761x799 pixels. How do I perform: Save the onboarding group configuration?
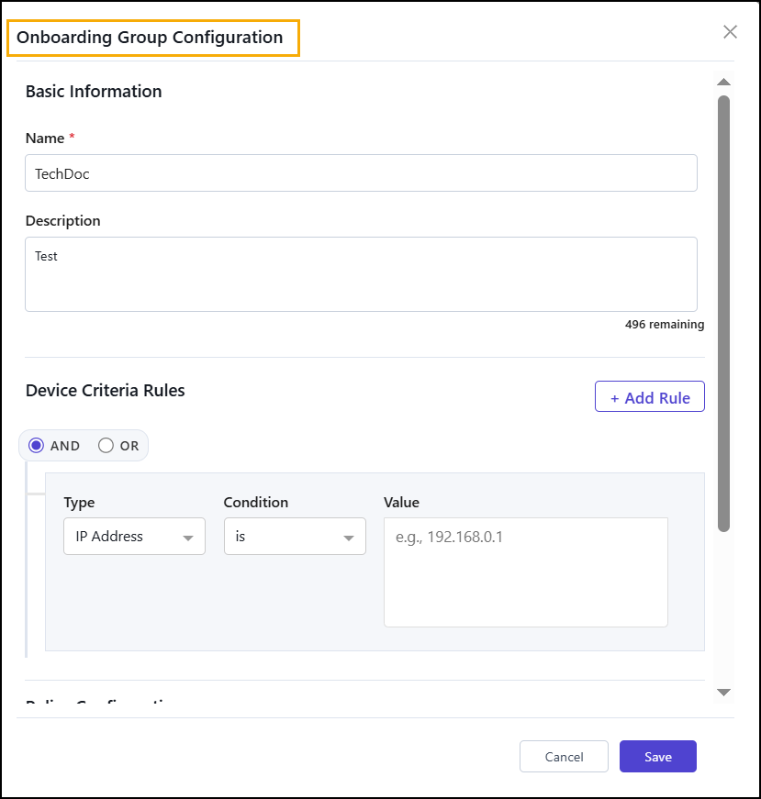[x=658, y=756]
